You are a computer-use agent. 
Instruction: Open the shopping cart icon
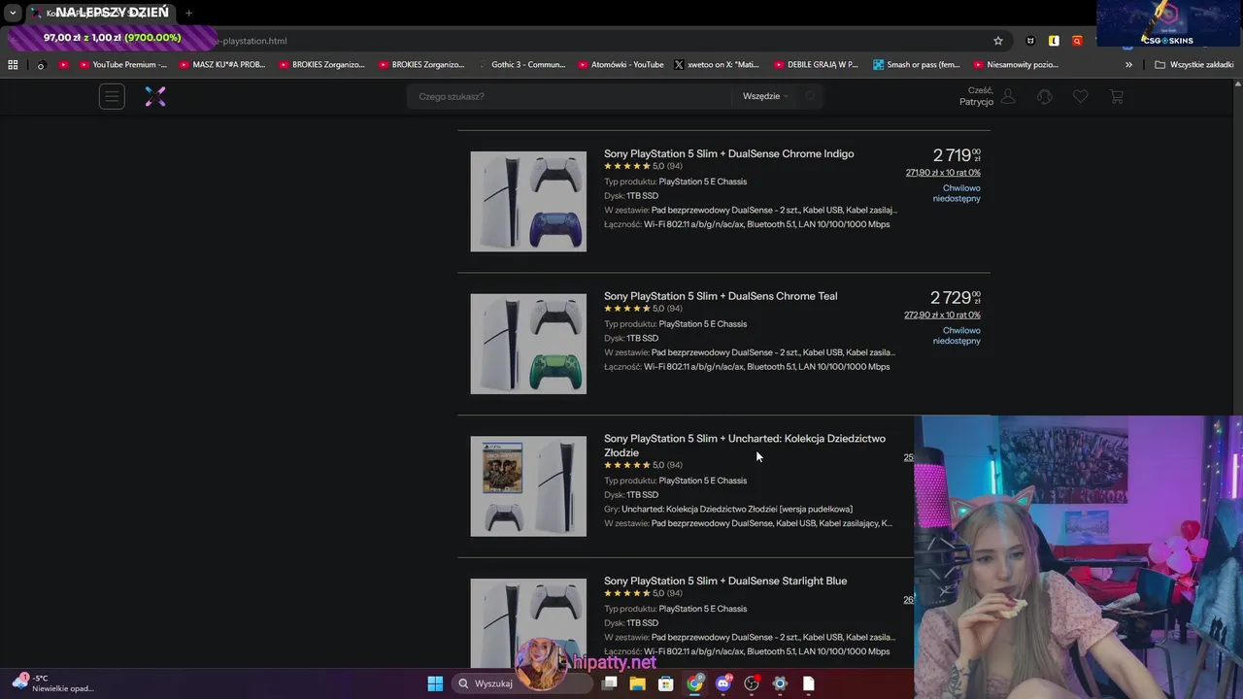(x=1117, y=96)
